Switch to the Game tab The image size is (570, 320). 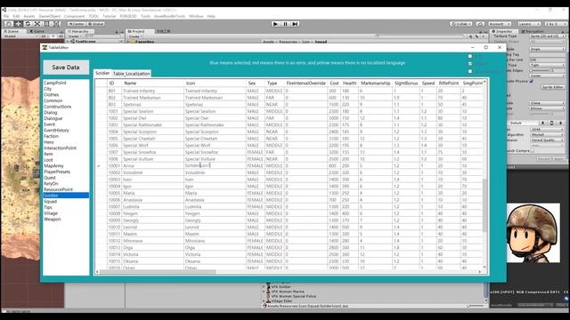[37, 32]
